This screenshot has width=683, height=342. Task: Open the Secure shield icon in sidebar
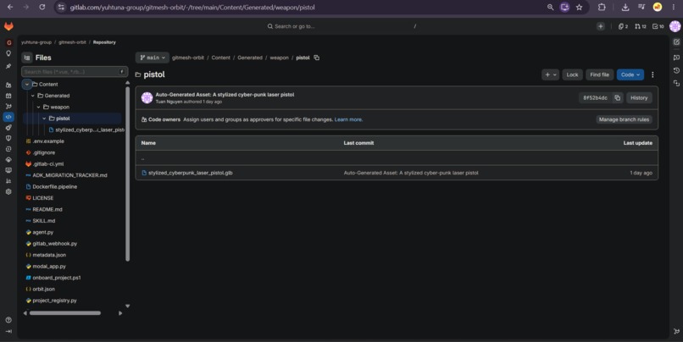coord(8,138)
